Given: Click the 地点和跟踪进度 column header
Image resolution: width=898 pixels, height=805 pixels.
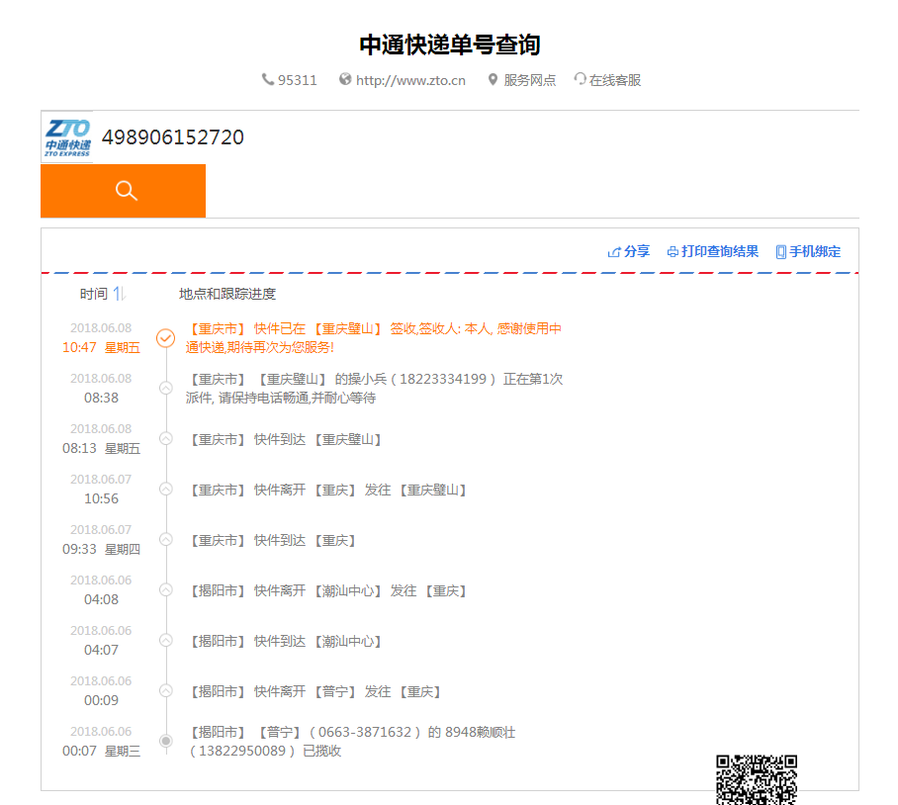Looking at the screenshot, I should 227,294.
